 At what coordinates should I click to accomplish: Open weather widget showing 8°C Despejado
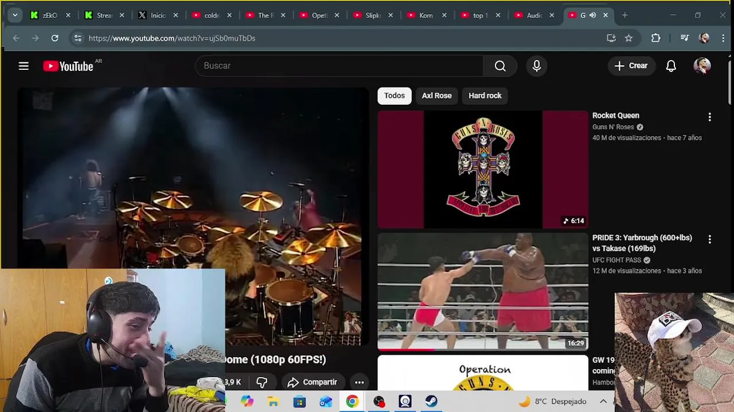click(x=553, y=402)
